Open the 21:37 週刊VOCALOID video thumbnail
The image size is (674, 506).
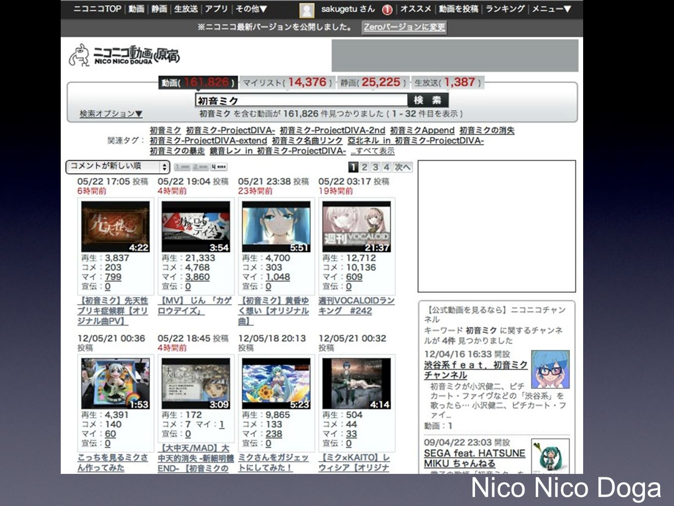[357, 227]
